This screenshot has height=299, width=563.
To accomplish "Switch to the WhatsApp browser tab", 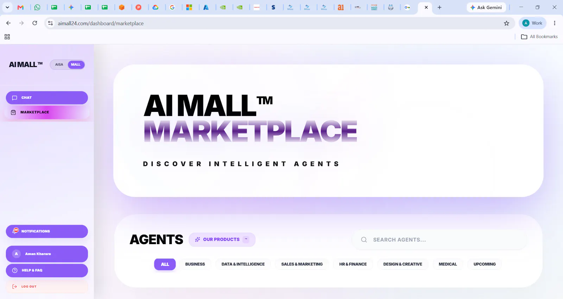I will click(37, 7).
